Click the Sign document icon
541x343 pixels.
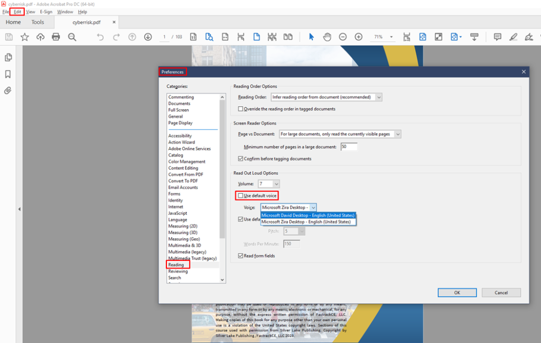point(529,37)
